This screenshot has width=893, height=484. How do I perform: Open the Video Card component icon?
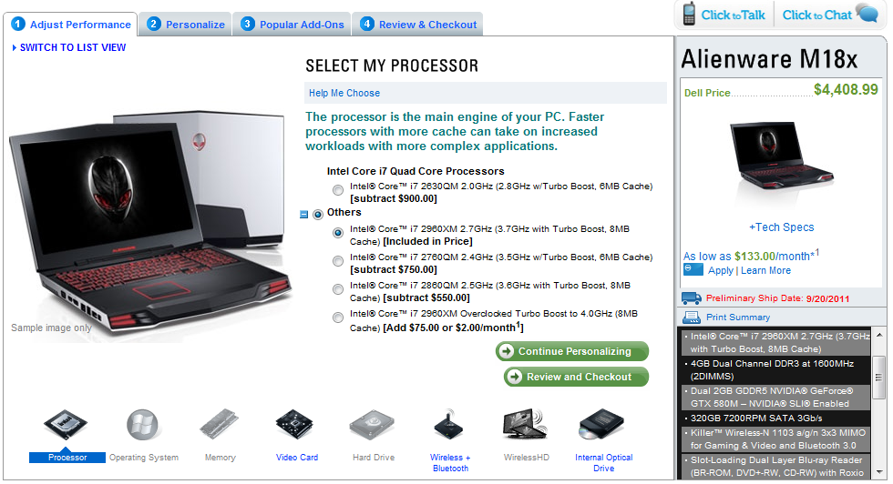(295, 424)
